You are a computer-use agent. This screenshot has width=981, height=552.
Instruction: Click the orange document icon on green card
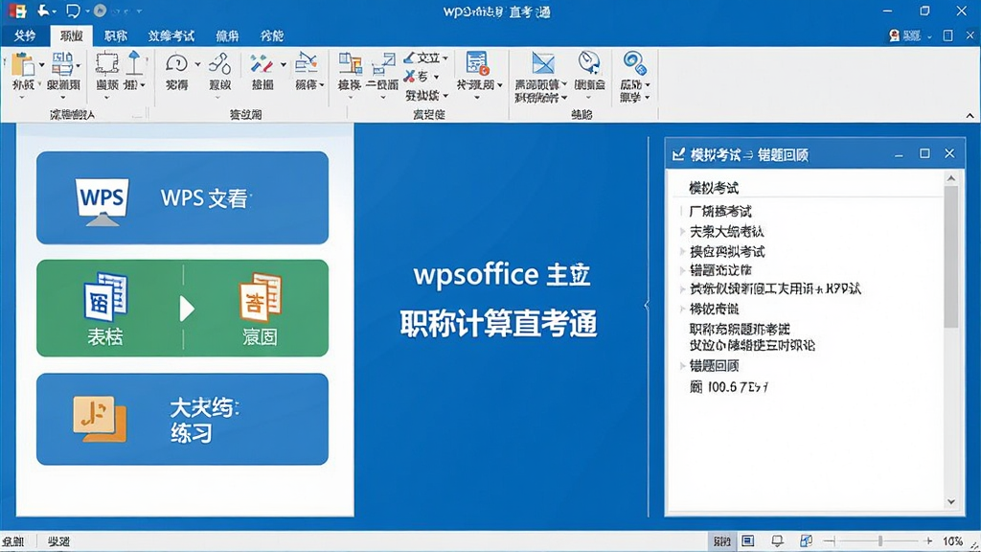(x=261, y=297)
